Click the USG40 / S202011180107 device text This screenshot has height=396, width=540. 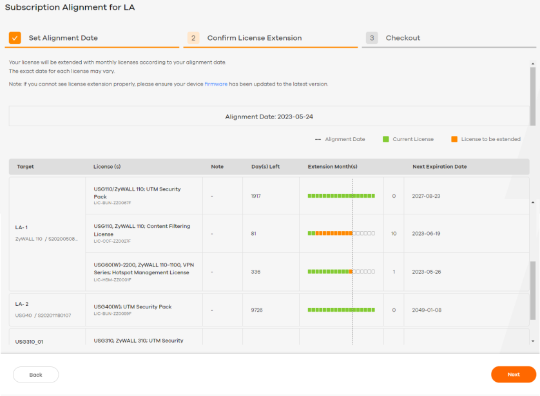43,315
